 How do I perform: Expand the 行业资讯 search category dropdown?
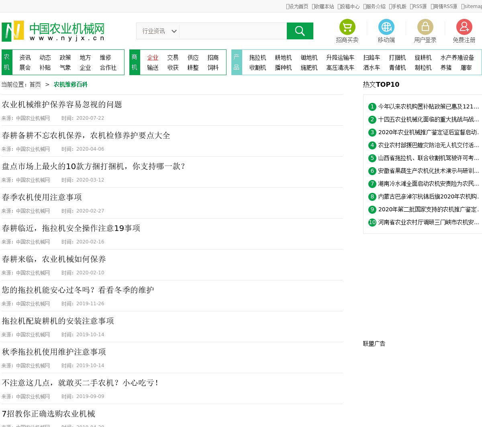158,31
